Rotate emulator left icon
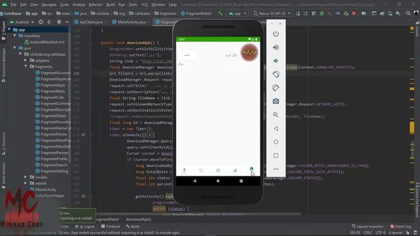Screen dimensions: 420x236 (x=276, y=74)
